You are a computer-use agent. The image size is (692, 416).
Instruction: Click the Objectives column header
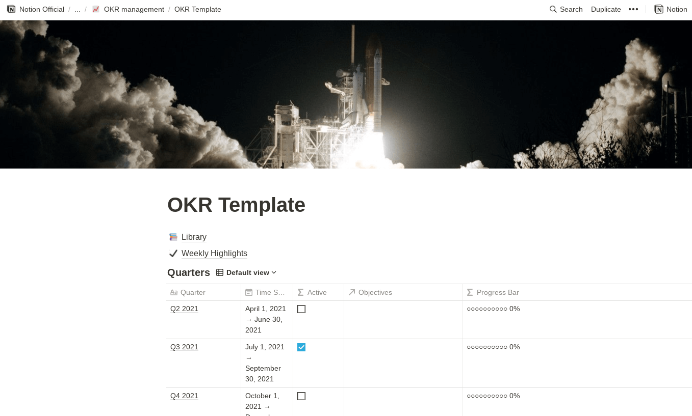click(x=403, y=292)
